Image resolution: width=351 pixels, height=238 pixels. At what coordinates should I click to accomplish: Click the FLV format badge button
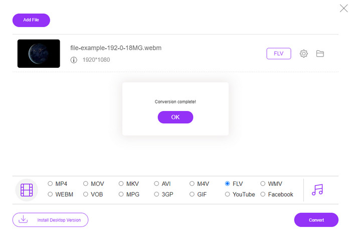point(278,54)
